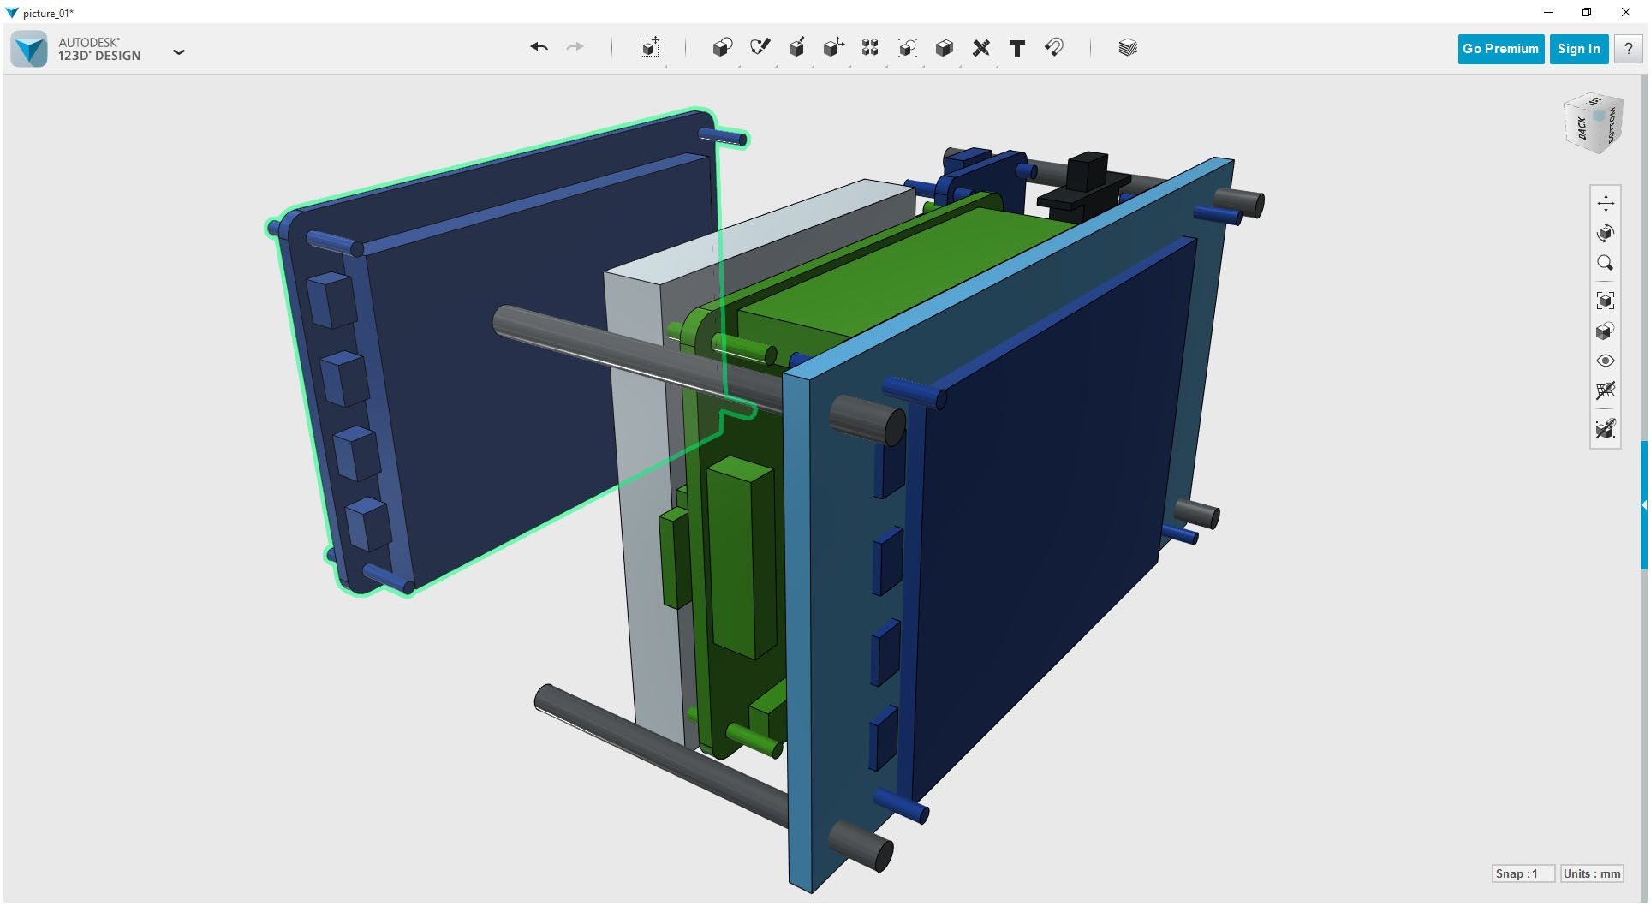Open the Pattern tool

(870, 48)
